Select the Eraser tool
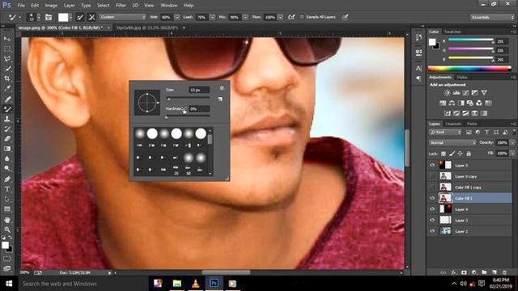Image resolution: width=518 pixels, height=291 pixels. (x=7, y=138)
